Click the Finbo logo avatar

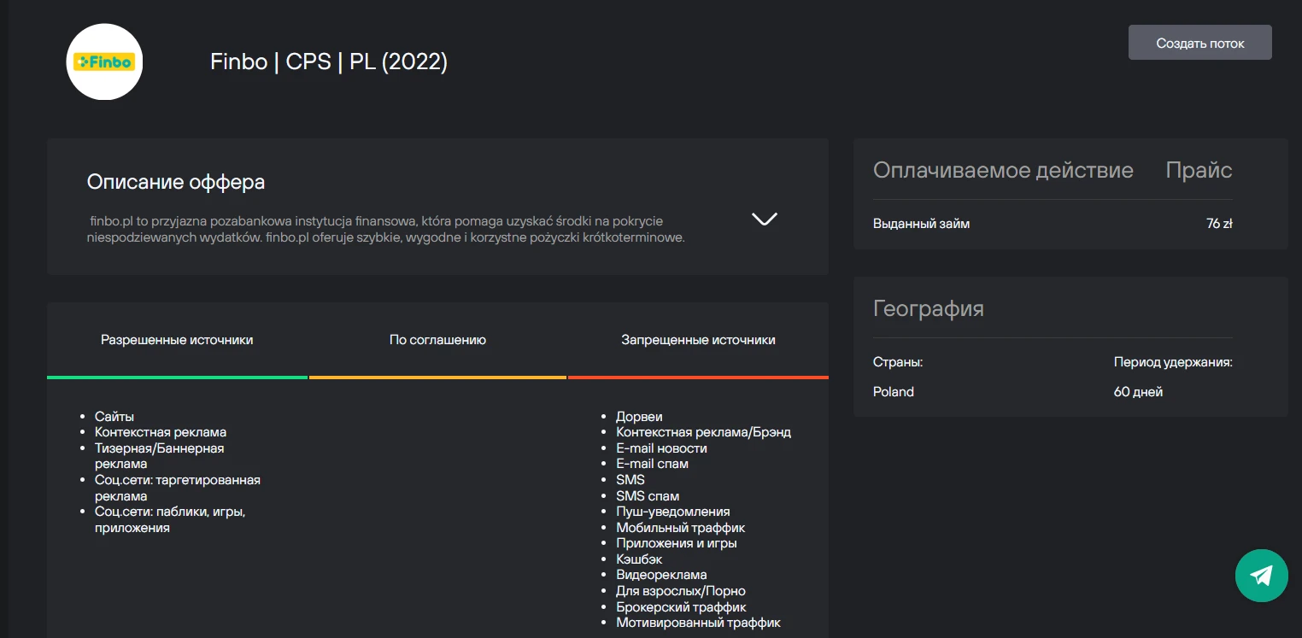point(104,61)
